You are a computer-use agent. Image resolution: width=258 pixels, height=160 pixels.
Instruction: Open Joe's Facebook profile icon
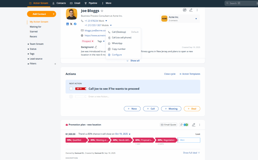point(75,24)
